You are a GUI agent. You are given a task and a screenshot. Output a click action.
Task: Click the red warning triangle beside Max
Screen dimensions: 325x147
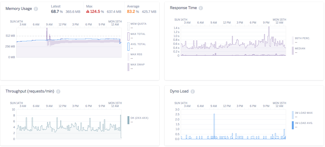coord(88,12)
